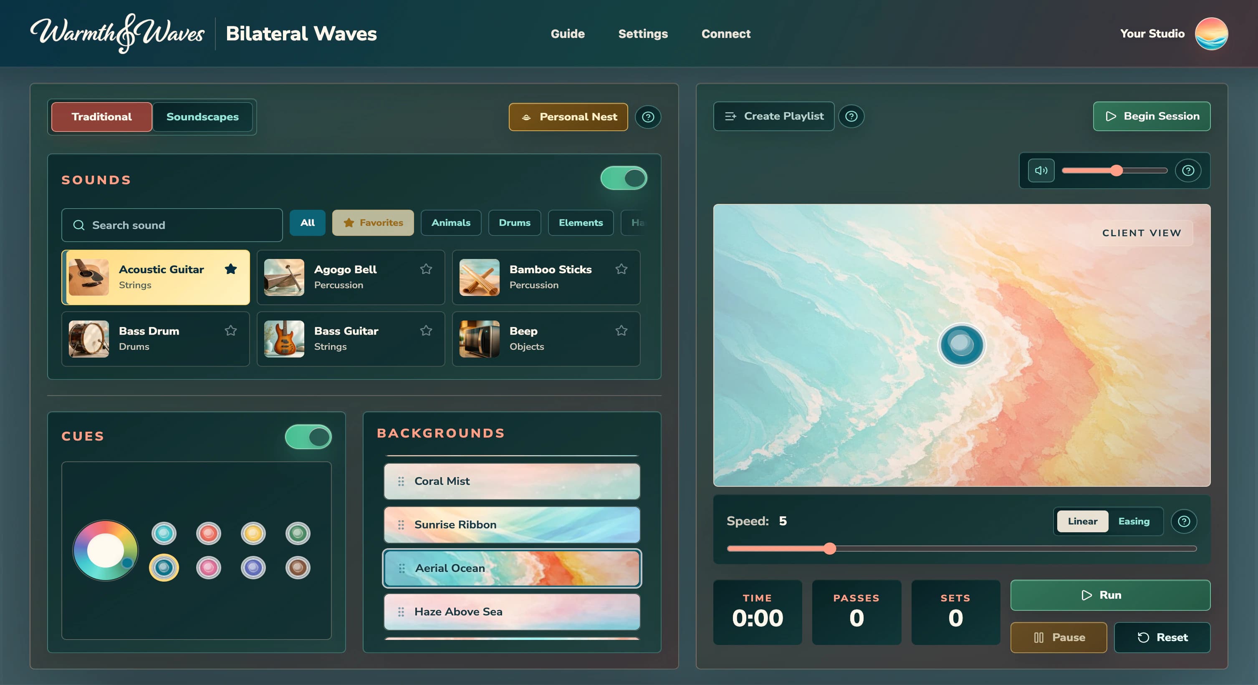Select the dark blue selected cue swatch
Image resolution: width=1258 pixels, height=685 pixels.
tap(164, 567)
